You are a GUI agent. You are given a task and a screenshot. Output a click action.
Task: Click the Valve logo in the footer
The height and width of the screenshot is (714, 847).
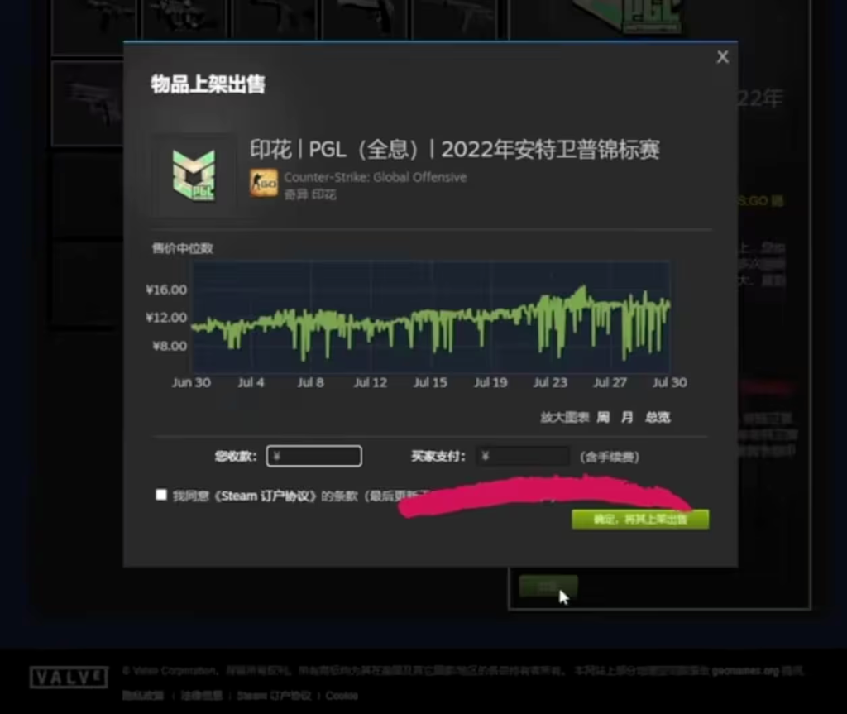click(69, 677)
